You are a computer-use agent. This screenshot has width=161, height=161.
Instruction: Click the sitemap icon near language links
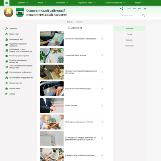(x=122, y=8)
